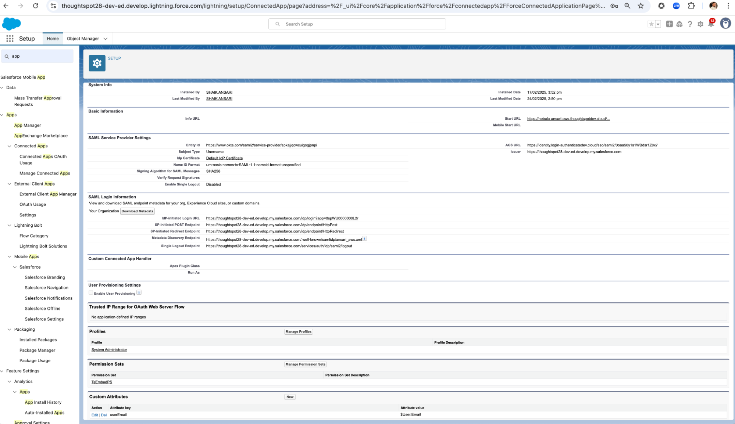This screenshot has height=424, width=735.
Task: Click New under Custom Attributes
Action: (x=289, y=396)
